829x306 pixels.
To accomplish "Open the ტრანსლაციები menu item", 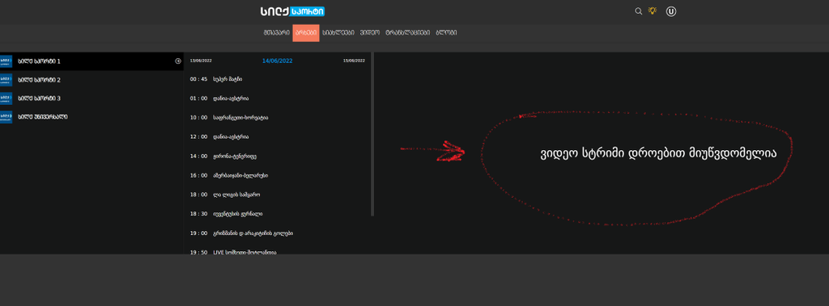I will 408,33.
